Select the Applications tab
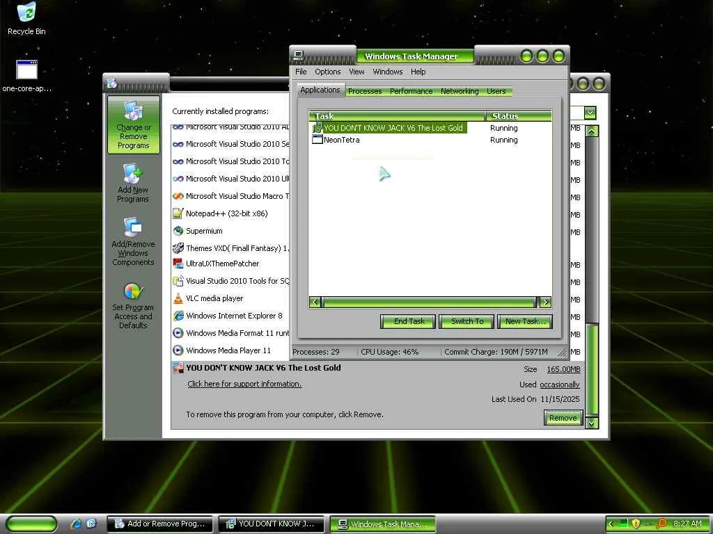 [320, 90]
